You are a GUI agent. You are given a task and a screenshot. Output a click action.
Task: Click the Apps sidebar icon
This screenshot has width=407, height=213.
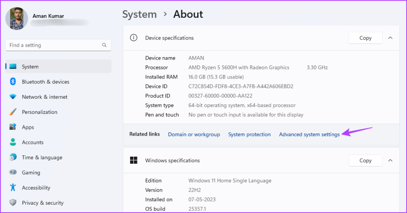pyautogui.click(x=13, y=127)
